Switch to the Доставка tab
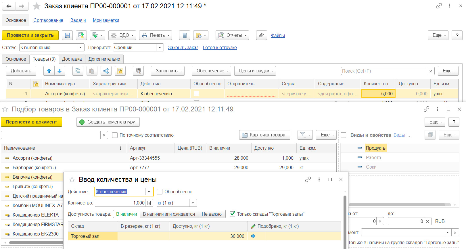Viewport: 466px width, 249px height. click(72, 59)
